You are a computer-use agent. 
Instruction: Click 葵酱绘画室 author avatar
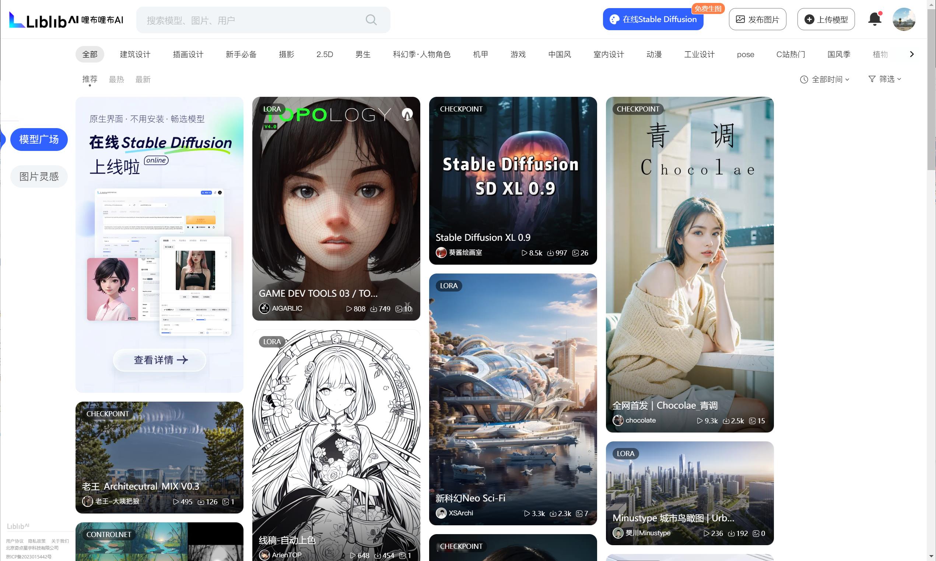point(441,253)
